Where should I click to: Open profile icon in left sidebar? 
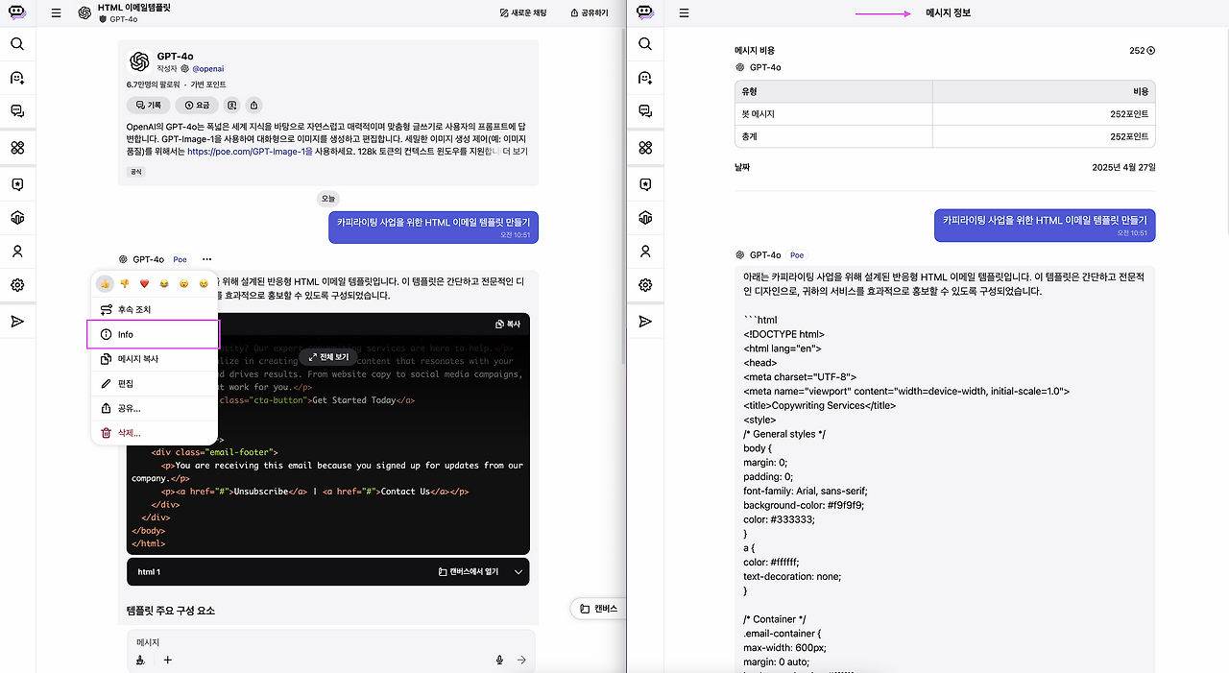(17, 252)
